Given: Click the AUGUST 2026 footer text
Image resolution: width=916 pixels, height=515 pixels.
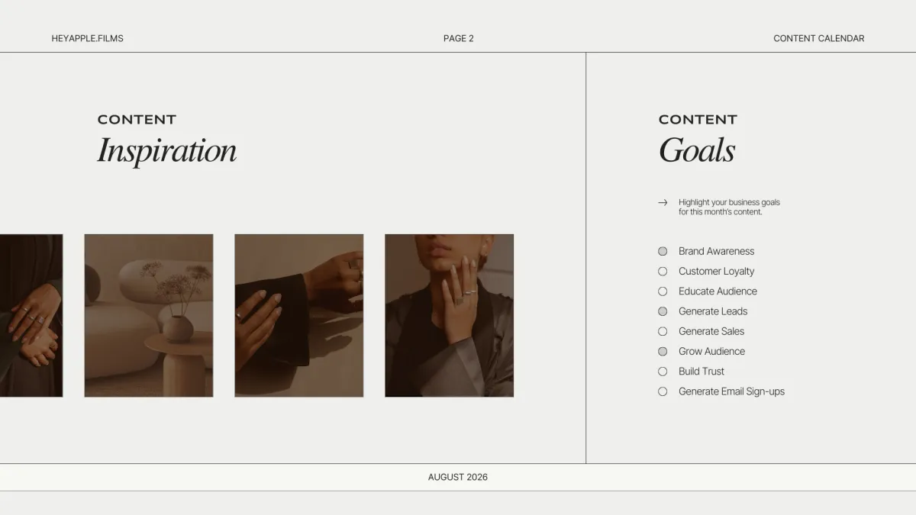Looking at the screenshot, I should point(458,477).
